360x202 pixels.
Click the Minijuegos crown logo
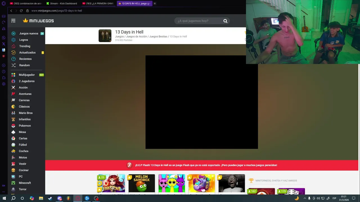click(38, 20)
